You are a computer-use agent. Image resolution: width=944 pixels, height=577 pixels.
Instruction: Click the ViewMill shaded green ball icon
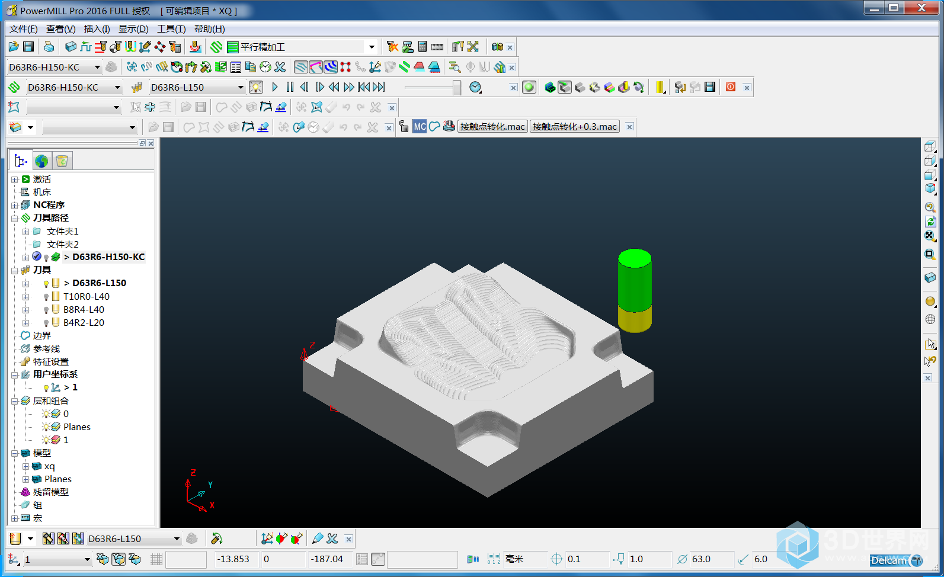[529, 87]
